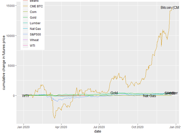Click the Jul 2020 x-axis tick label
Viewport: 181px width, 135px height.
coord(99,127)
